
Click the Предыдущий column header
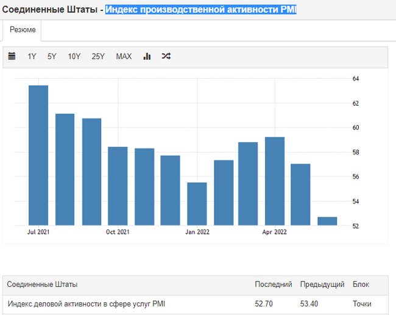pyautogui.click(x=322, y=284)
